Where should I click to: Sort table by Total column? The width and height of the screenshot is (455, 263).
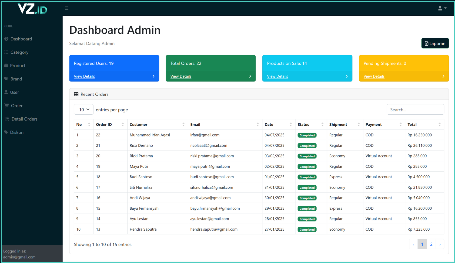pos(424,124)
